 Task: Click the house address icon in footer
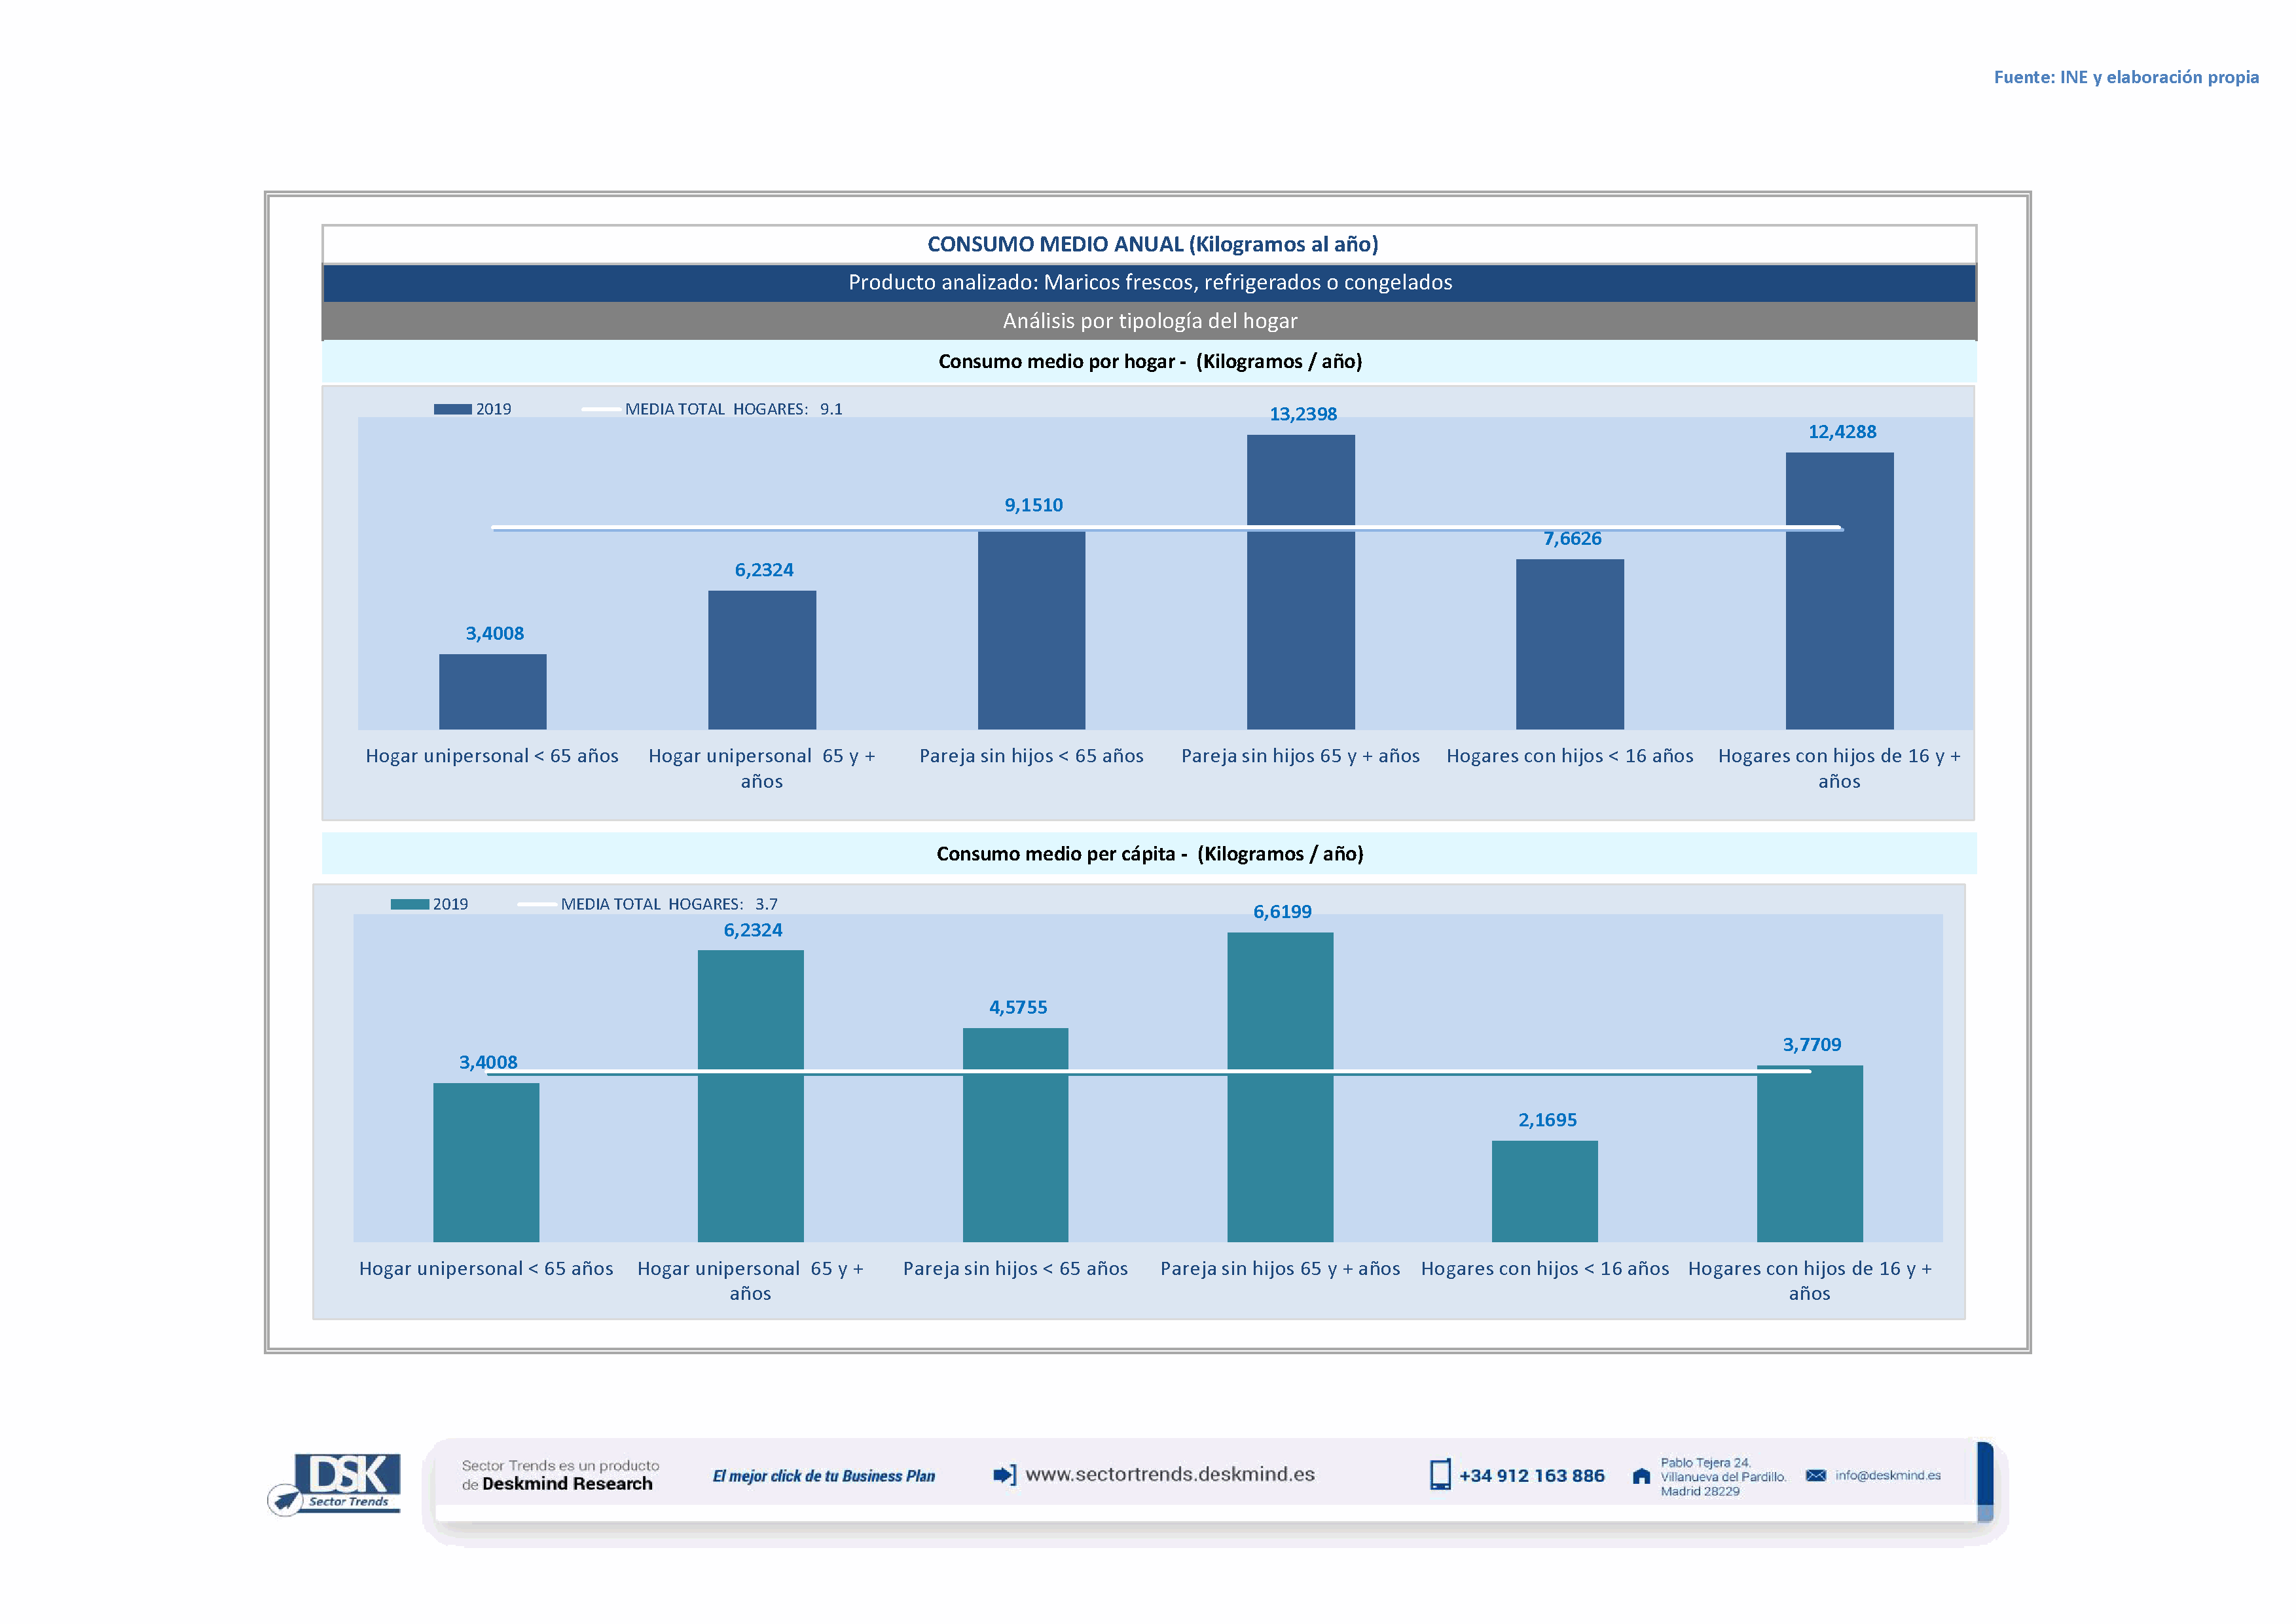coord(1641,1476)
